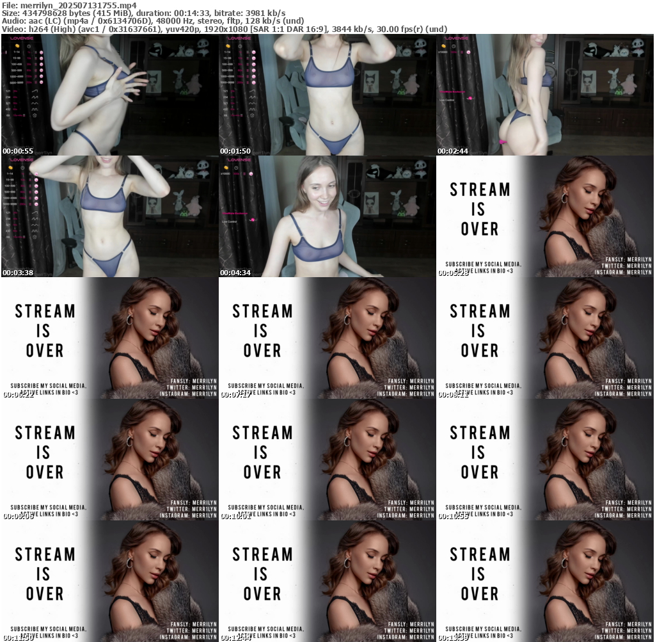Screen dimensions: 655x642
Task: Open the frame stamped 00:03:38
Action: [109, 216]
